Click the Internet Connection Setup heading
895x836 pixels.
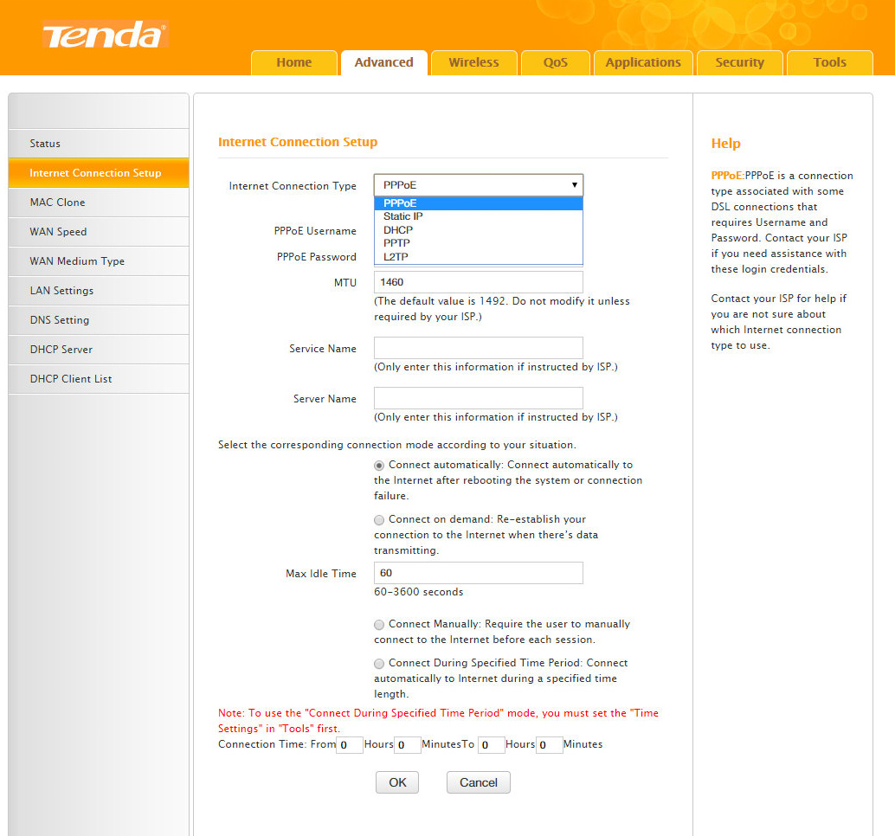[298, 142]
